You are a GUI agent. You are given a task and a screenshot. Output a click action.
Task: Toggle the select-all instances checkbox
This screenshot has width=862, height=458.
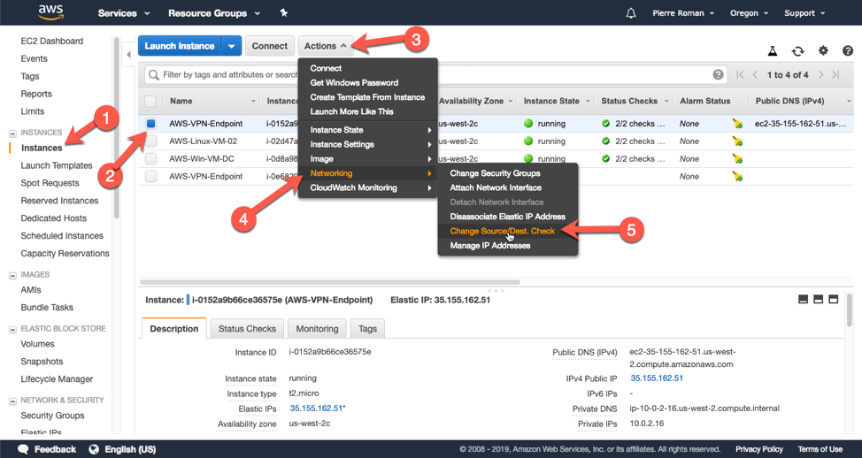coord(150,101)
